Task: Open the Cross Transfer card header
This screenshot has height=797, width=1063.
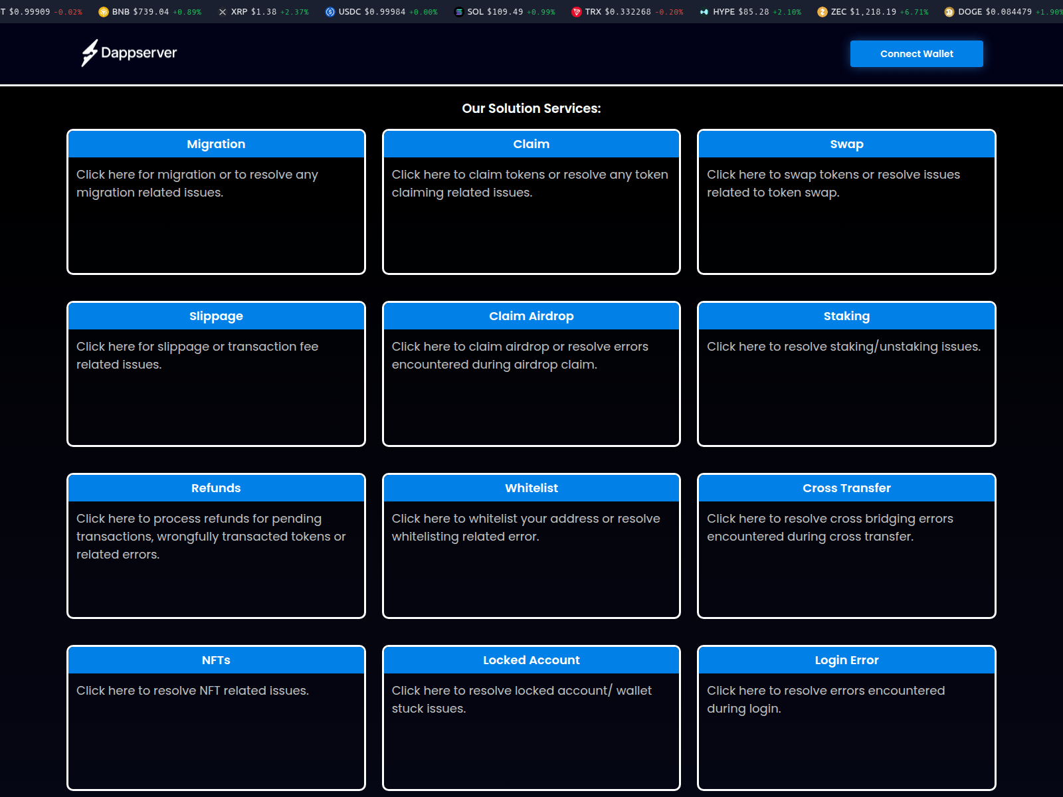Action: click(x=846, y=488)
